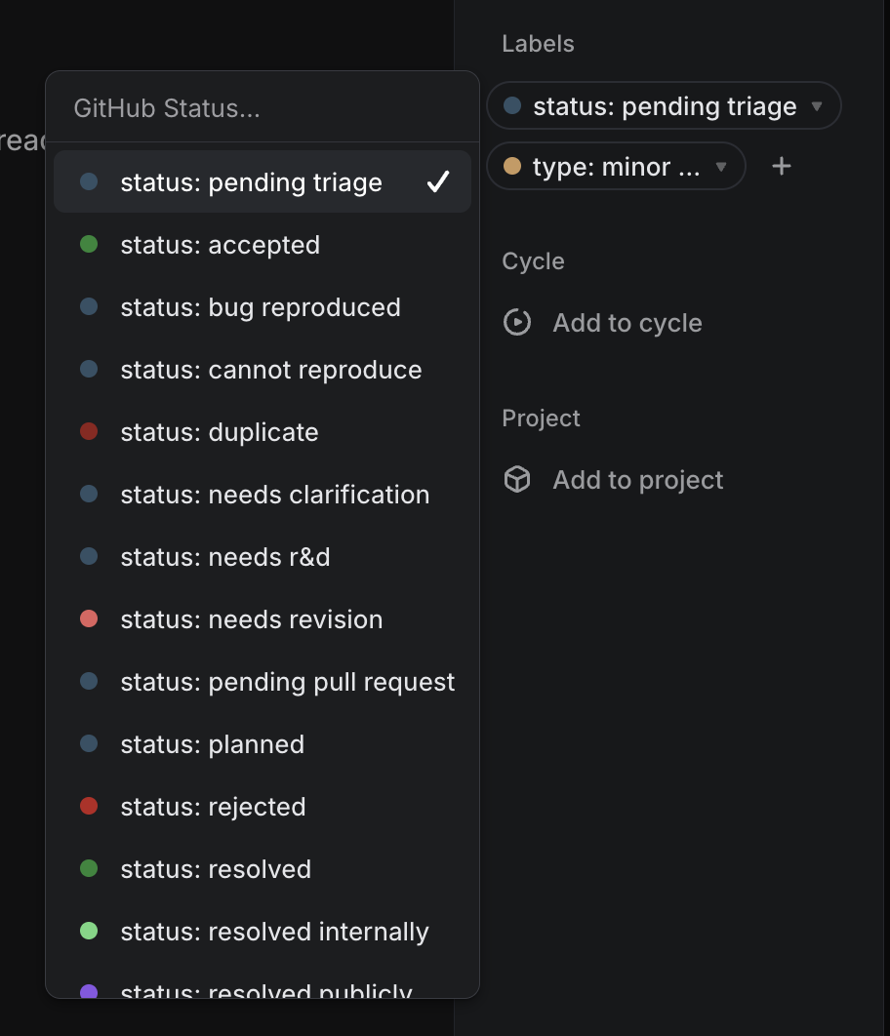Pick status: rejected option

pyautogui.click(x=263, y=807)
